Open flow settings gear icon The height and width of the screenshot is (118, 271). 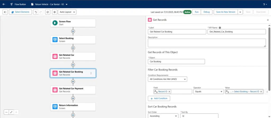pos(55,12)
